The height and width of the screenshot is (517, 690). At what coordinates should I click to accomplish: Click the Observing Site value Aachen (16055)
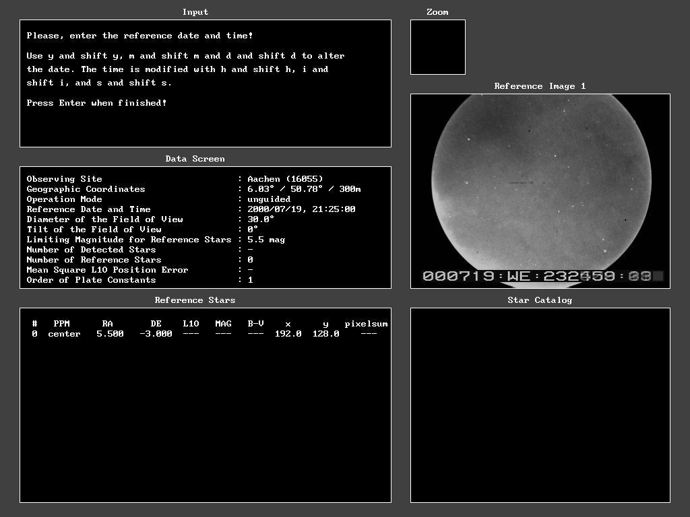(x=285, y=179)
